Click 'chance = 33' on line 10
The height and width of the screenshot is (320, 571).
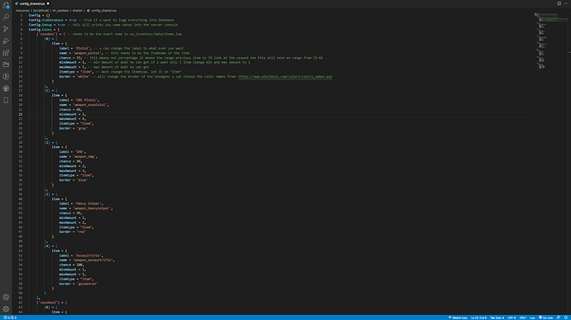[70, 58]
